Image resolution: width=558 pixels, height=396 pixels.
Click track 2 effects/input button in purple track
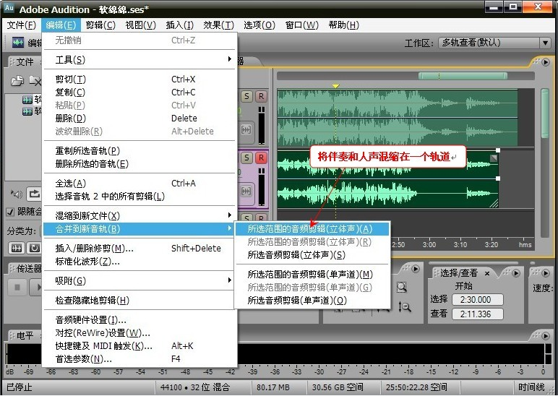coord(246,191)
